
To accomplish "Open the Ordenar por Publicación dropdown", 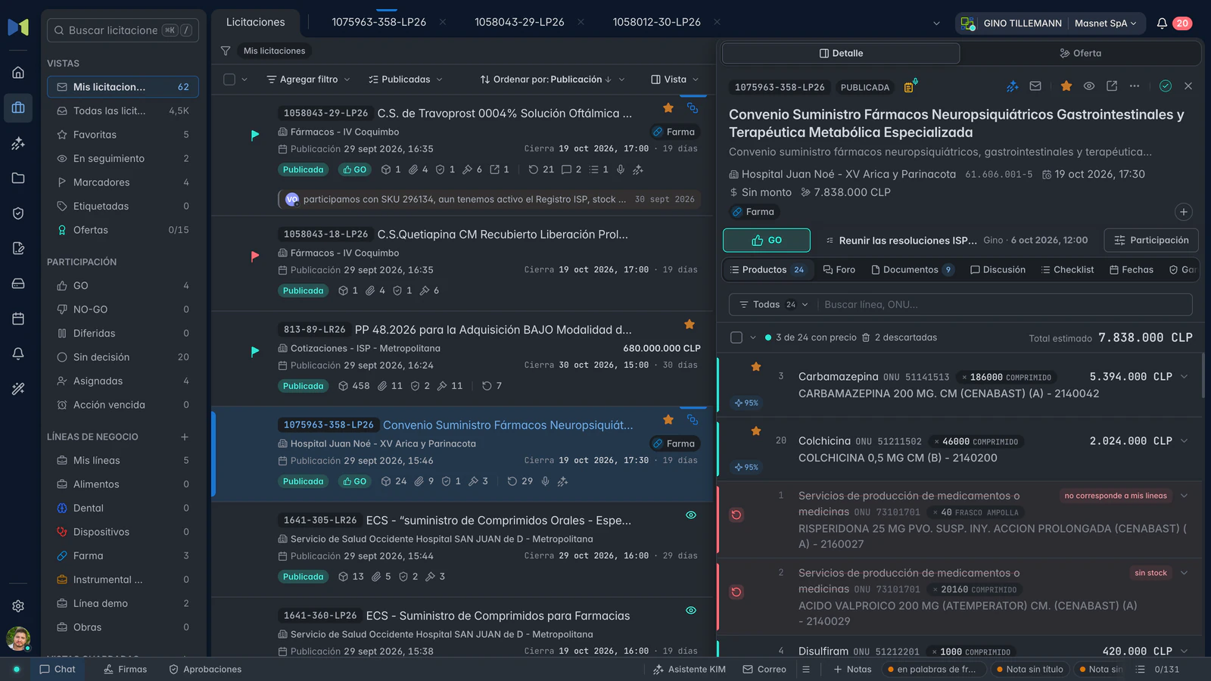I will pyautogui.click(x=553, y=79).
